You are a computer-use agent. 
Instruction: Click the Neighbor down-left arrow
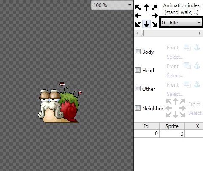(169, 115)
